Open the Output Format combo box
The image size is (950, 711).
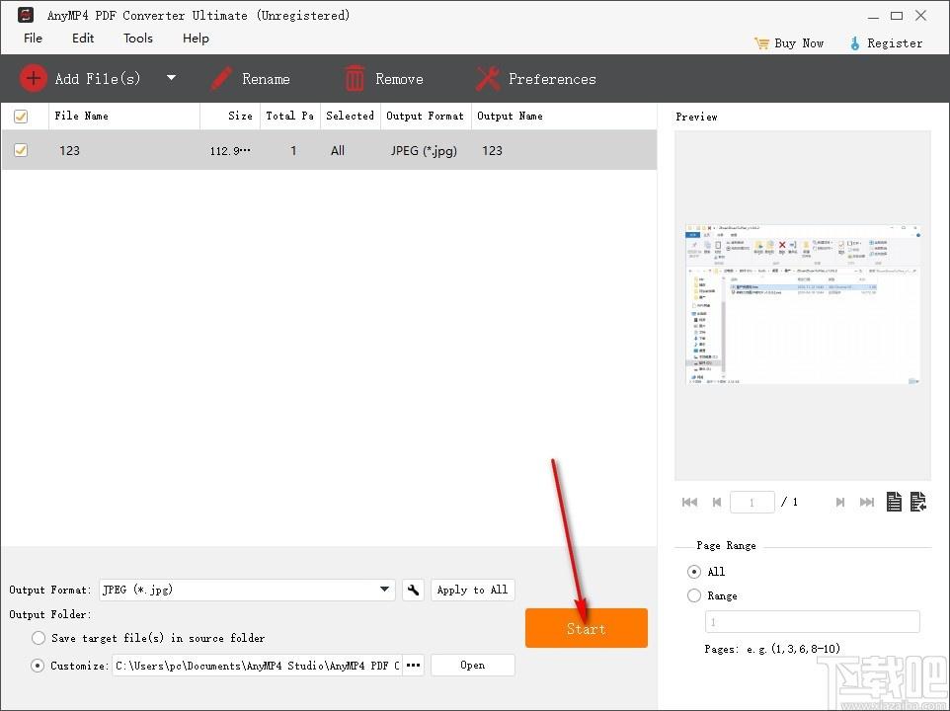click(x=247, y=590)
